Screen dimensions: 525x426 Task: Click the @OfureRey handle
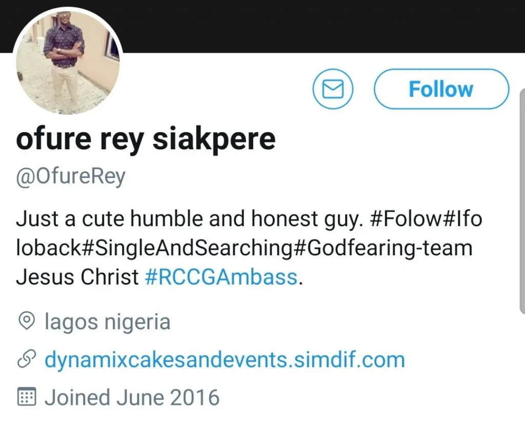pyautogui.click(x=71, y=177)
